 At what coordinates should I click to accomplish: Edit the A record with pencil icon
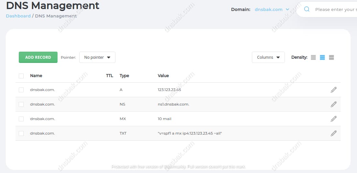point(334,90)
